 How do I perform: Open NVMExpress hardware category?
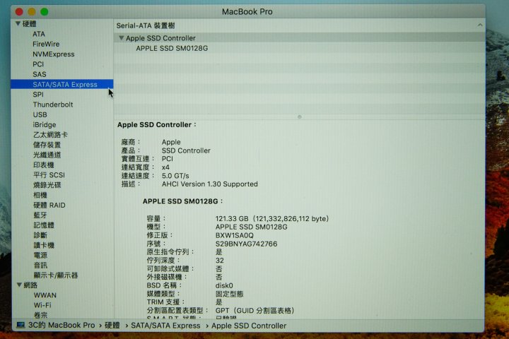click(x=53, y=54)
